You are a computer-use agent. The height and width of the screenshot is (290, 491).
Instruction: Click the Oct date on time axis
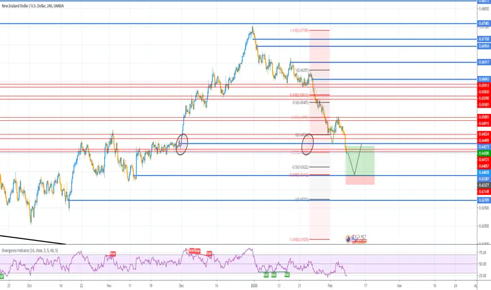(x=30, y=286)
